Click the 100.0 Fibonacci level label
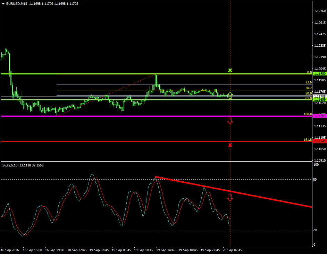The image size is (327, 254). click(308, 114)
